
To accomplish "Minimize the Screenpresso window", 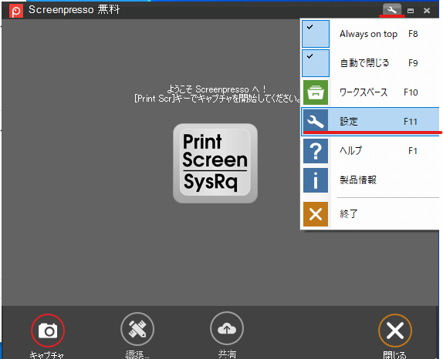I will (x=411, y=11).
